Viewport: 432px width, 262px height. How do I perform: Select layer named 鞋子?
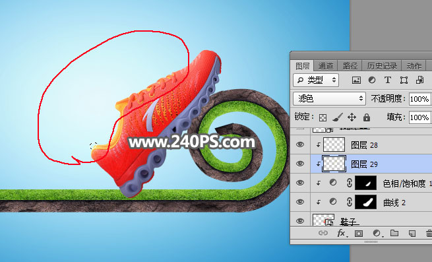(x=348, y=222)
